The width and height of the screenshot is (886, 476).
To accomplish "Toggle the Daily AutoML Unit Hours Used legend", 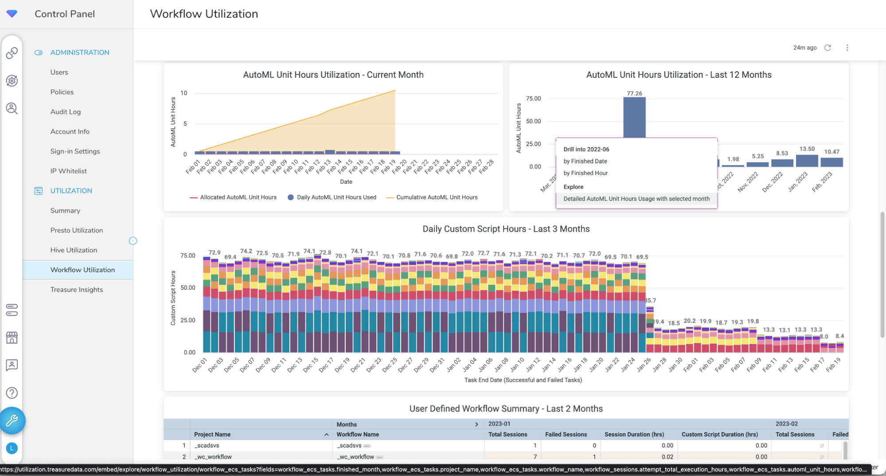I will (332, 197).
